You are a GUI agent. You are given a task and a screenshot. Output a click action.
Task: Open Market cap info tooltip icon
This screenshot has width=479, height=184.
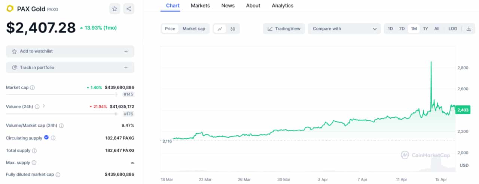coord(32,88)
